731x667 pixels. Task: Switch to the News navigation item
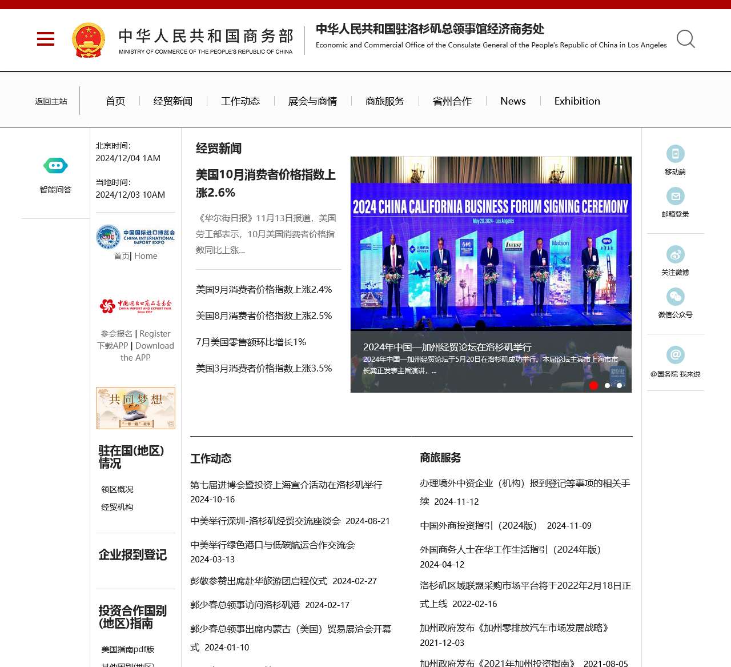512,101
